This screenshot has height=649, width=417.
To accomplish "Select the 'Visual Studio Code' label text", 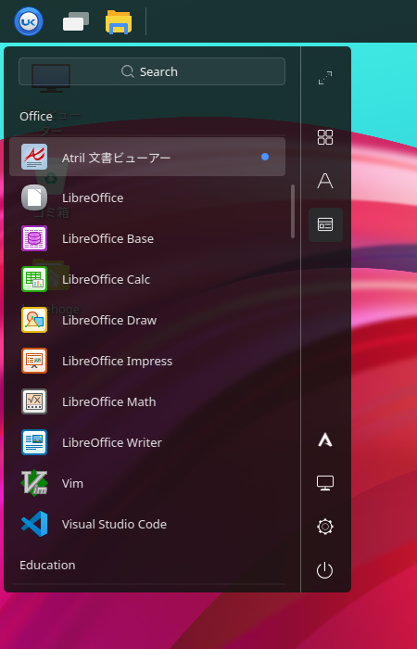I will [114, 524].
